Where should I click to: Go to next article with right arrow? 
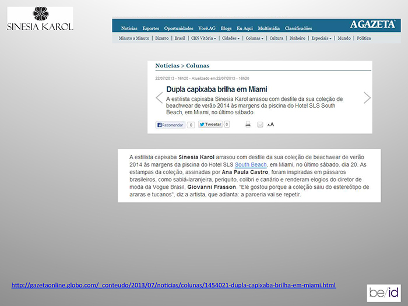367,98
